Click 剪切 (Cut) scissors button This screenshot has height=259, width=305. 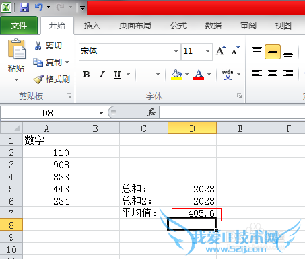click(48, 46)
